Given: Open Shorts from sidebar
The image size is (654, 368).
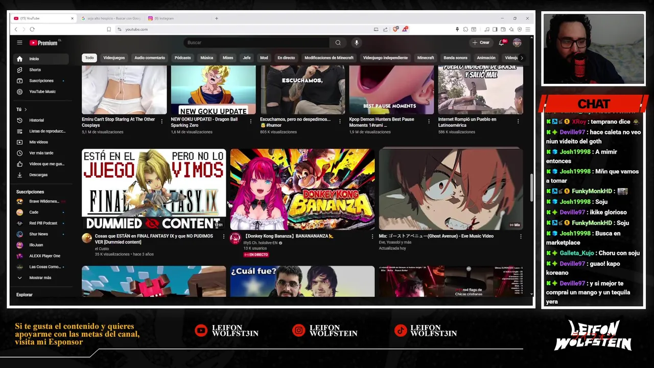Looking at the screenshot, I should [x=41, y=70].
